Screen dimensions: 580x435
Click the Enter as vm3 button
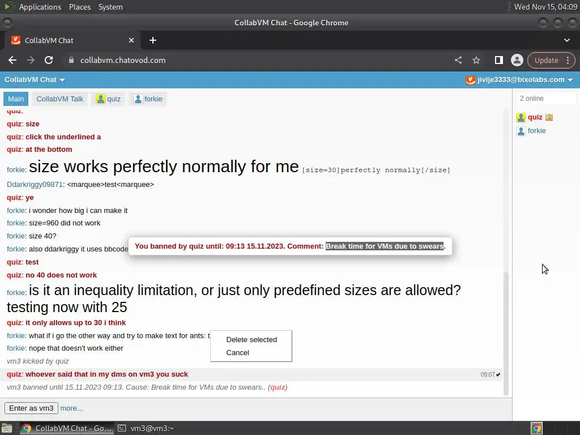tap(31, 408)
